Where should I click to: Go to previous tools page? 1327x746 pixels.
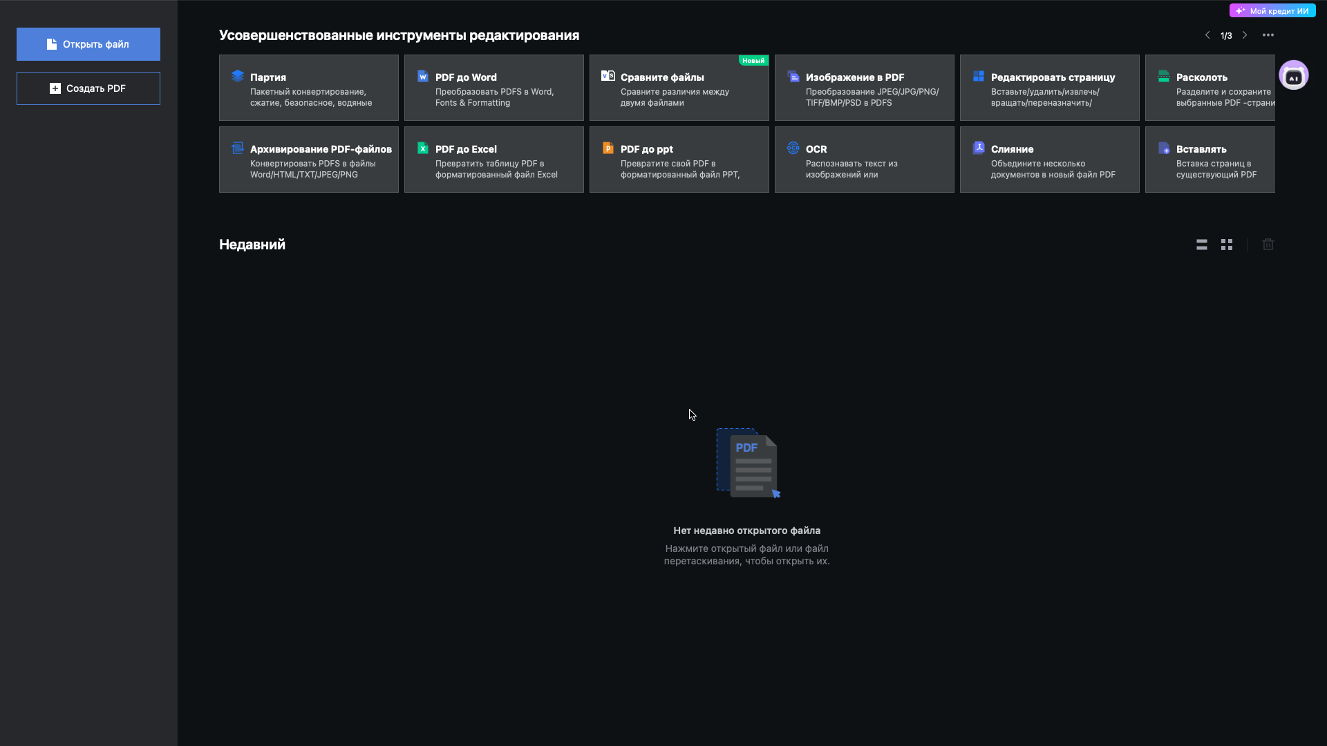(x=1207, y=35)
